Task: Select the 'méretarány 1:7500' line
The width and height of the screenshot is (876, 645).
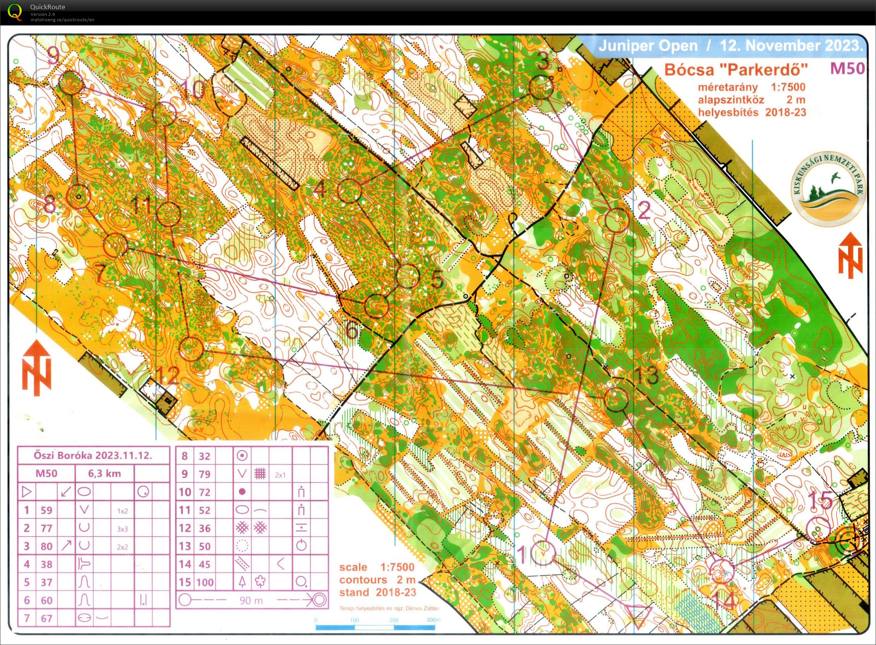Action: (x=752, y=87)
